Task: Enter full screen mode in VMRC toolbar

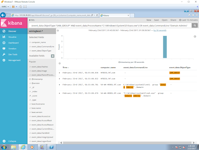Action: click(25, 7)
